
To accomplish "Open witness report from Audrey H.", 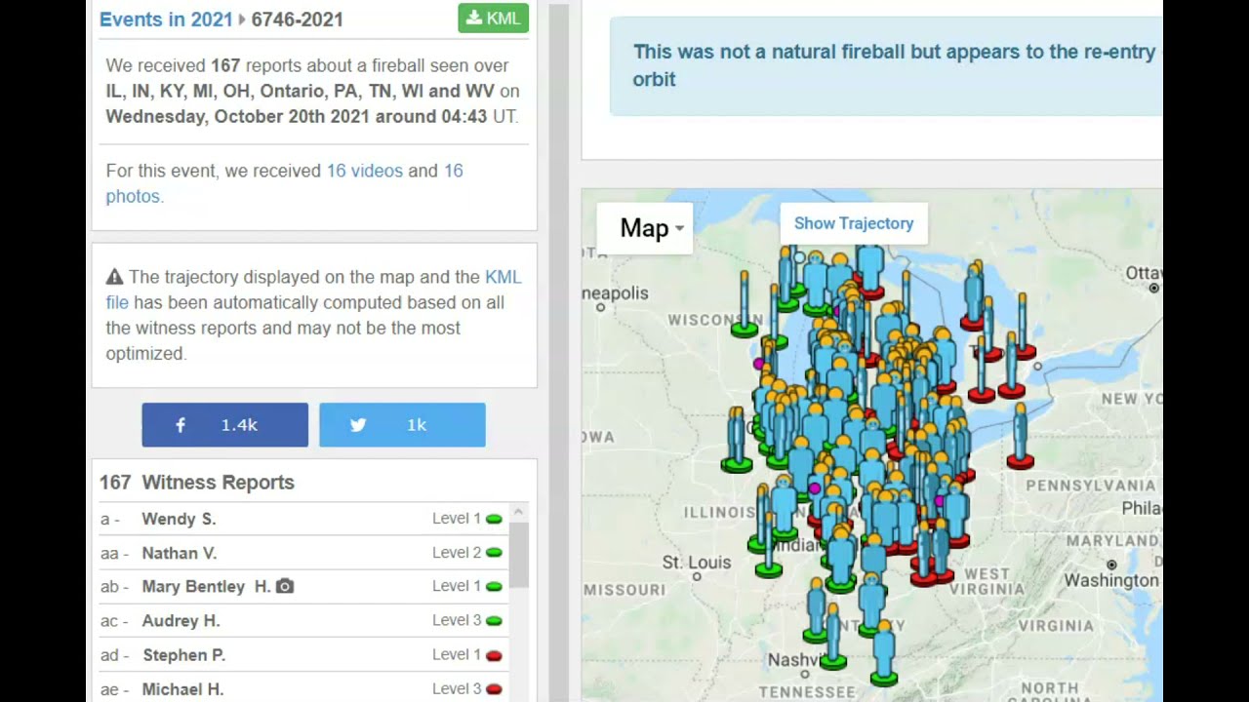I will 181,620.
